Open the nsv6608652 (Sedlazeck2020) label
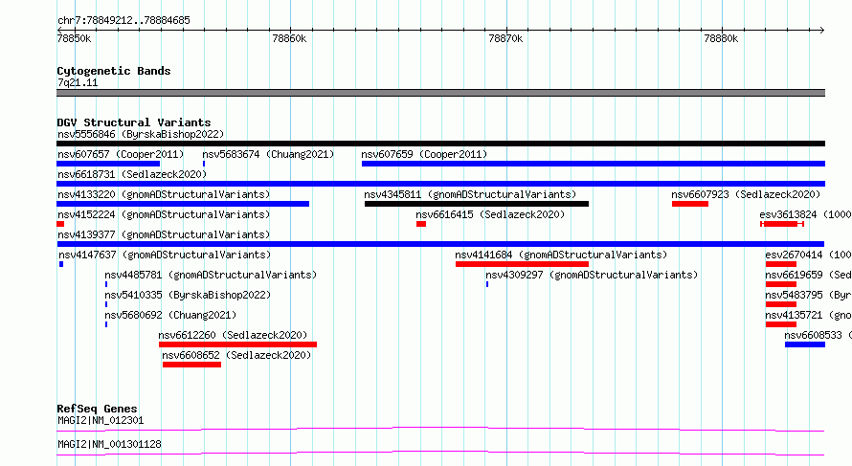 [x=236, y=355]
